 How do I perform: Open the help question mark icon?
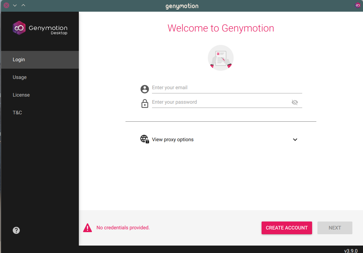[x=16, y=230]
